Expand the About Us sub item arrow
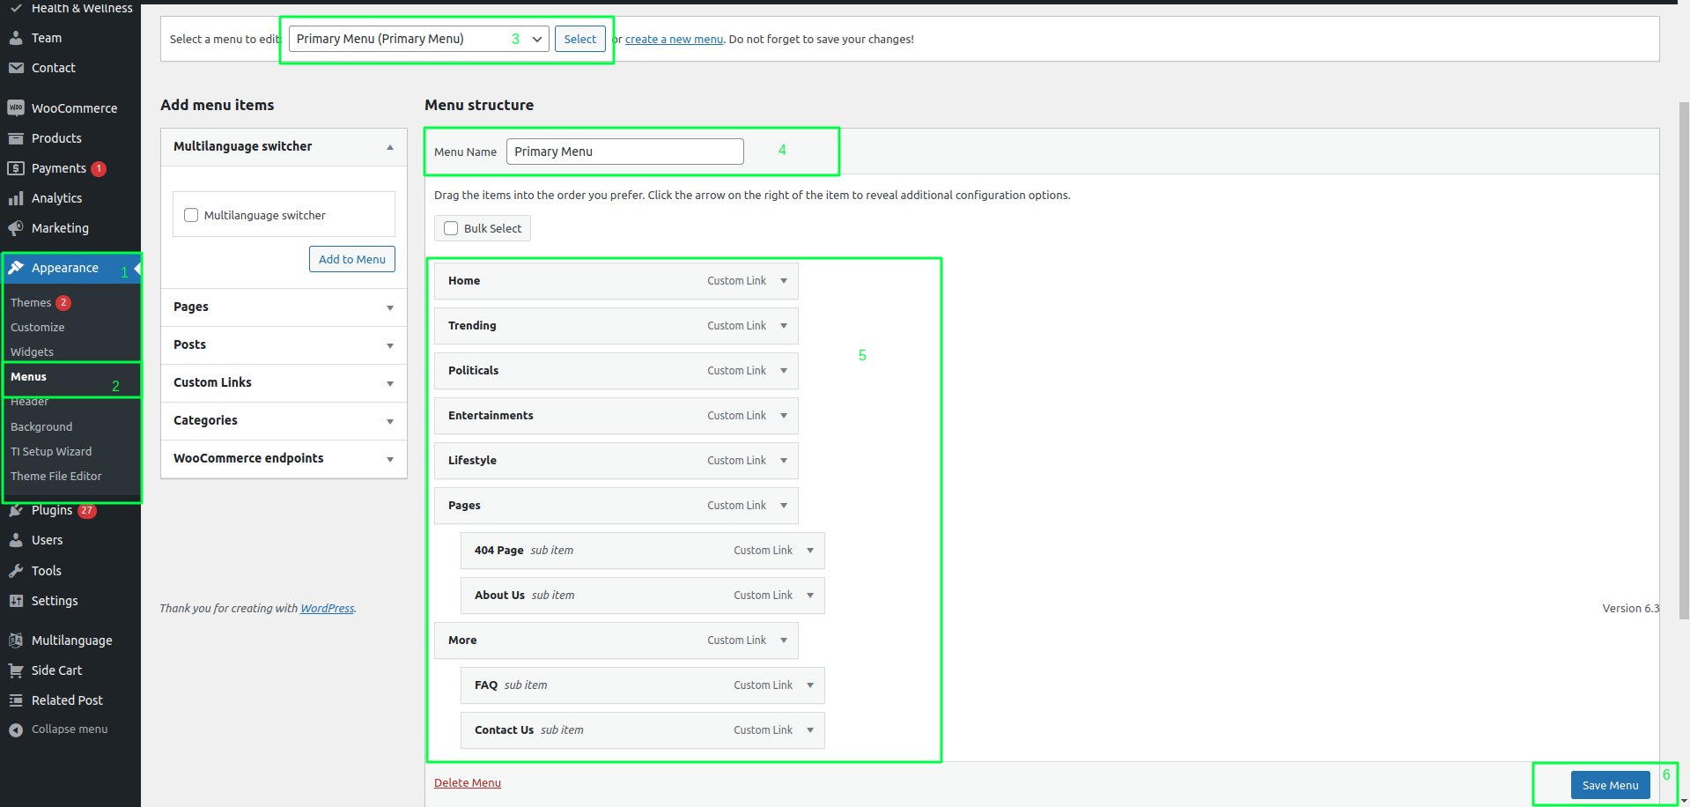 [810, 596]
